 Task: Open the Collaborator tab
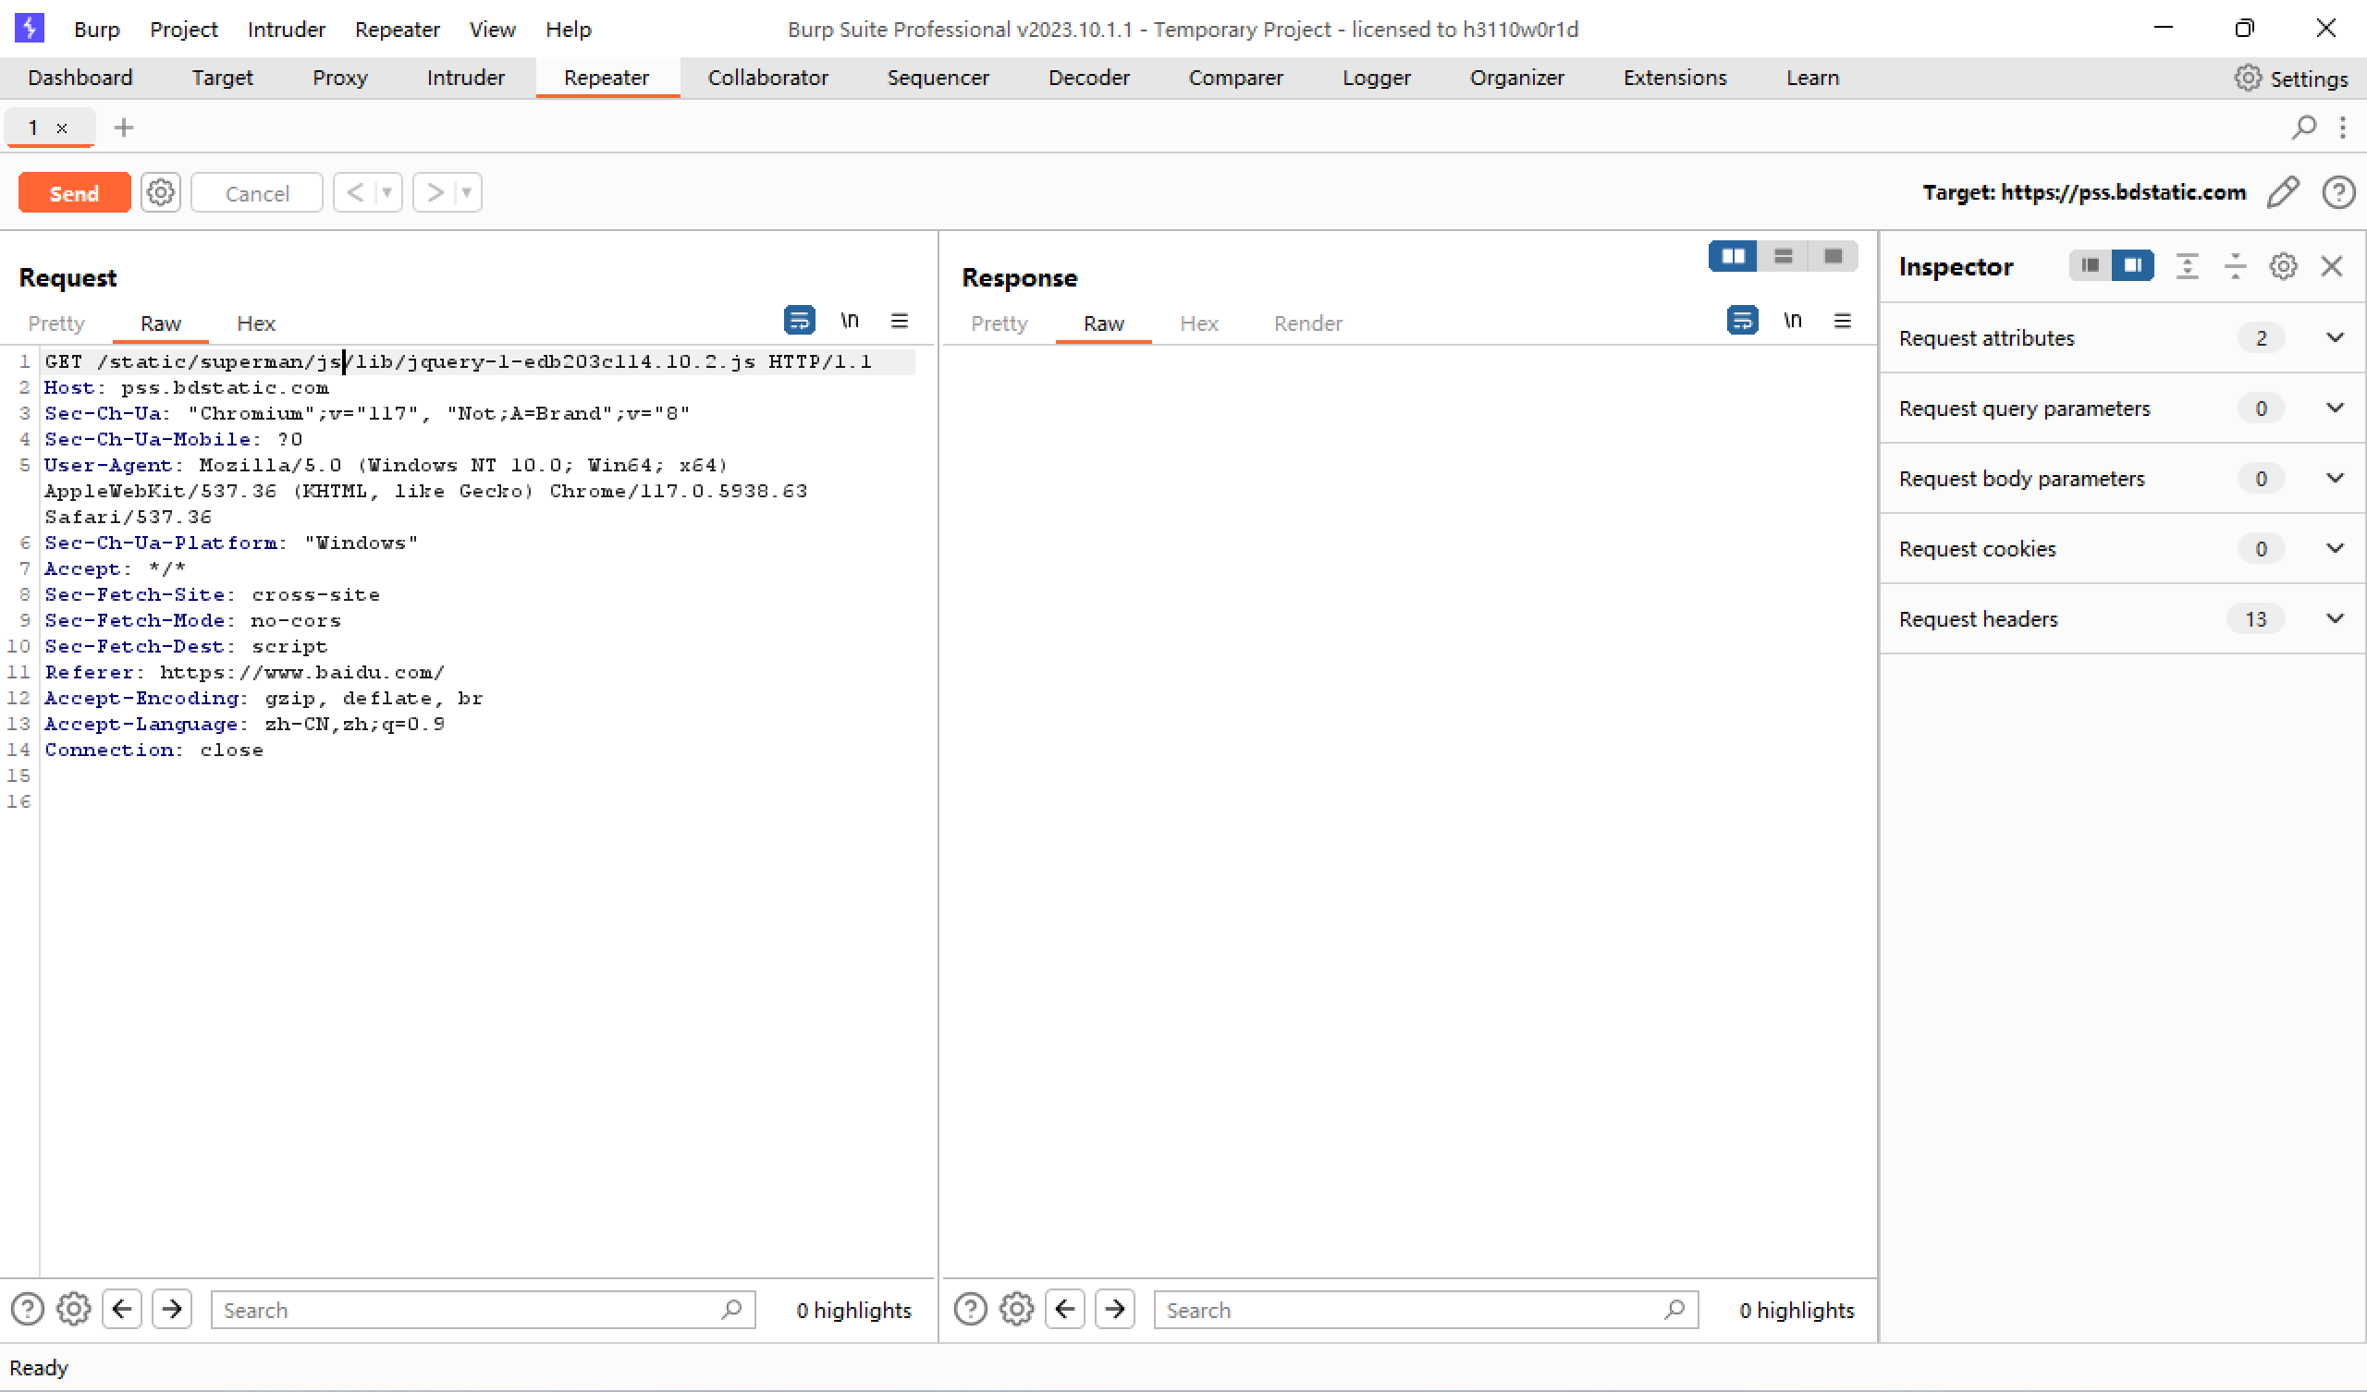(x=768, y=78)
